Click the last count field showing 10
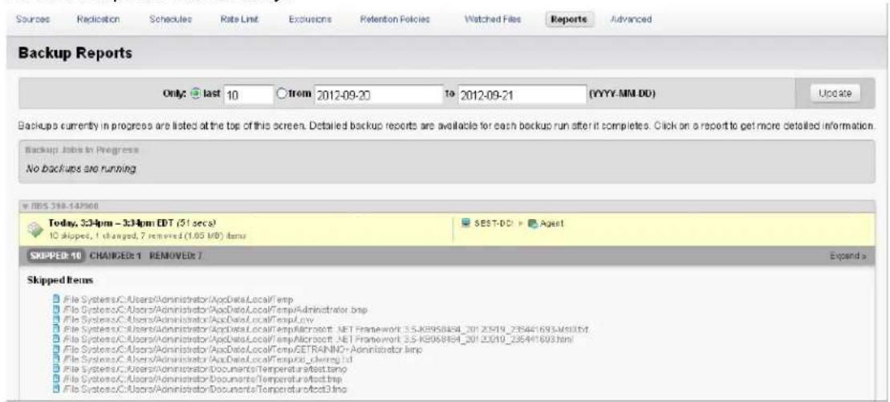The width and height of the screenshot is (890, 402). coord(248,95)
